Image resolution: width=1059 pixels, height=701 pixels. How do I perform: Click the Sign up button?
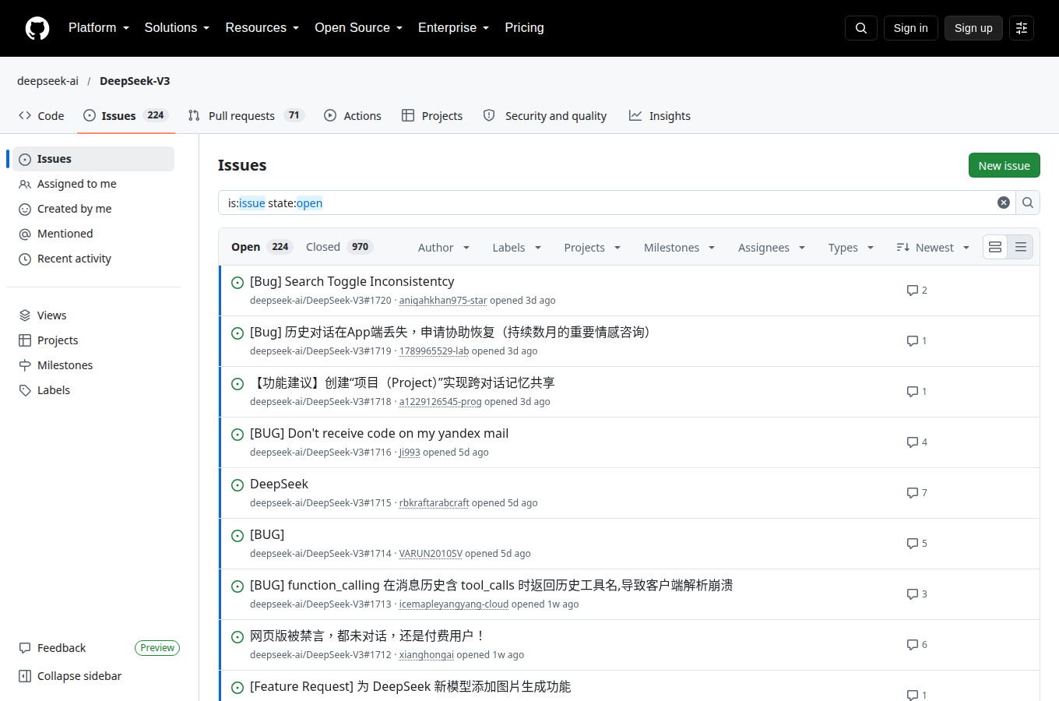pos(973,28)
